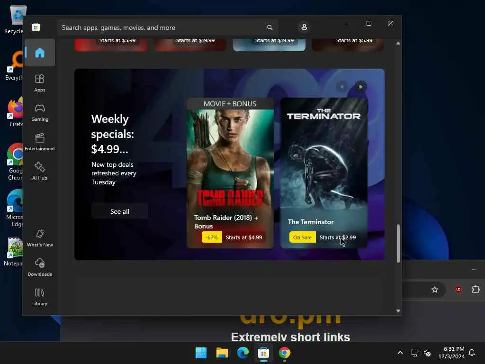The height and width of the screenshot is (364, 485).
Task: Close the Microsoft Store window
Action: 391,23
